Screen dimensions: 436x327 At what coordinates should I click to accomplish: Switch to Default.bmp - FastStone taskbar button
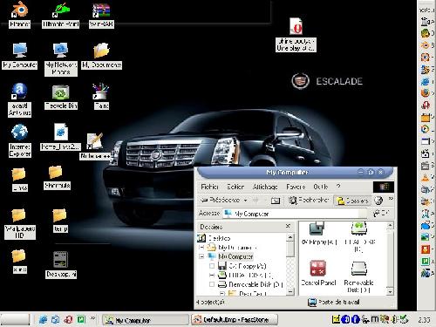pyautogui.click(x=234, y=320)
